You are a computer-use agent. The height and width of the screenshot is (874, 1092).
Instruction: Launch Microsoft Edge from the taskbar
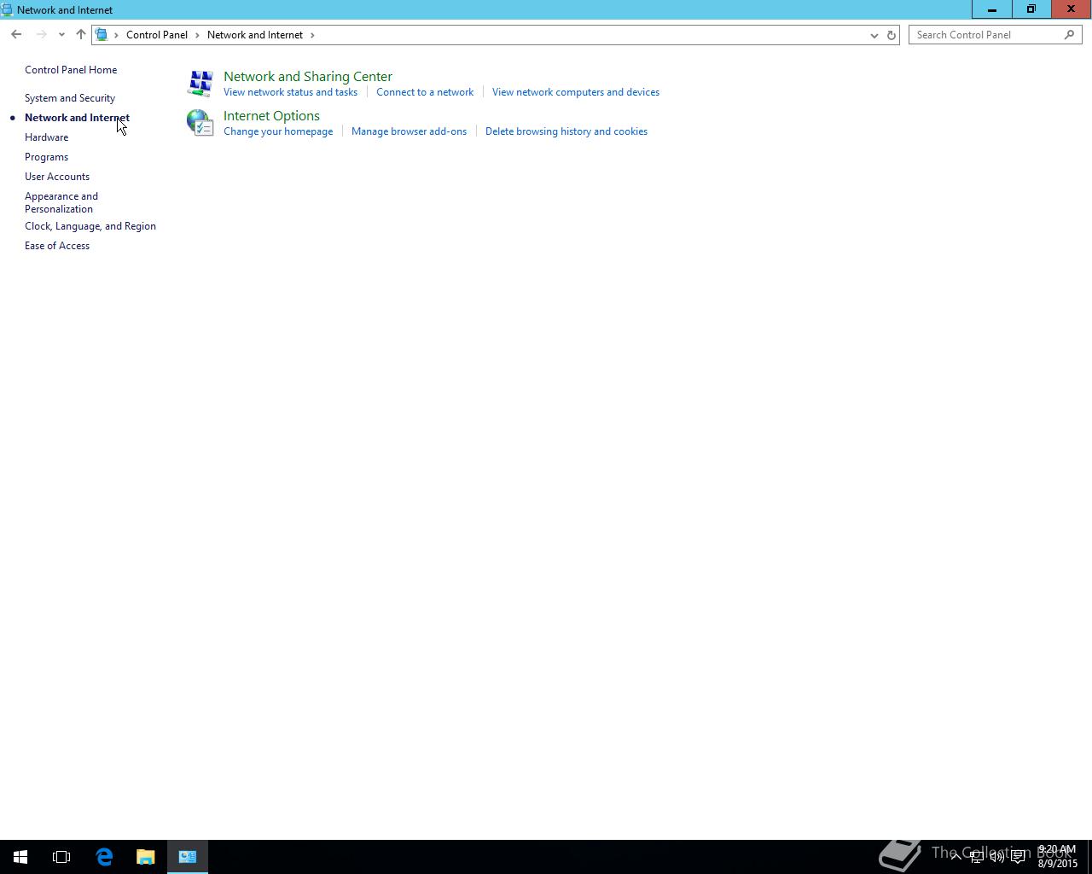(x=104, y=857)
